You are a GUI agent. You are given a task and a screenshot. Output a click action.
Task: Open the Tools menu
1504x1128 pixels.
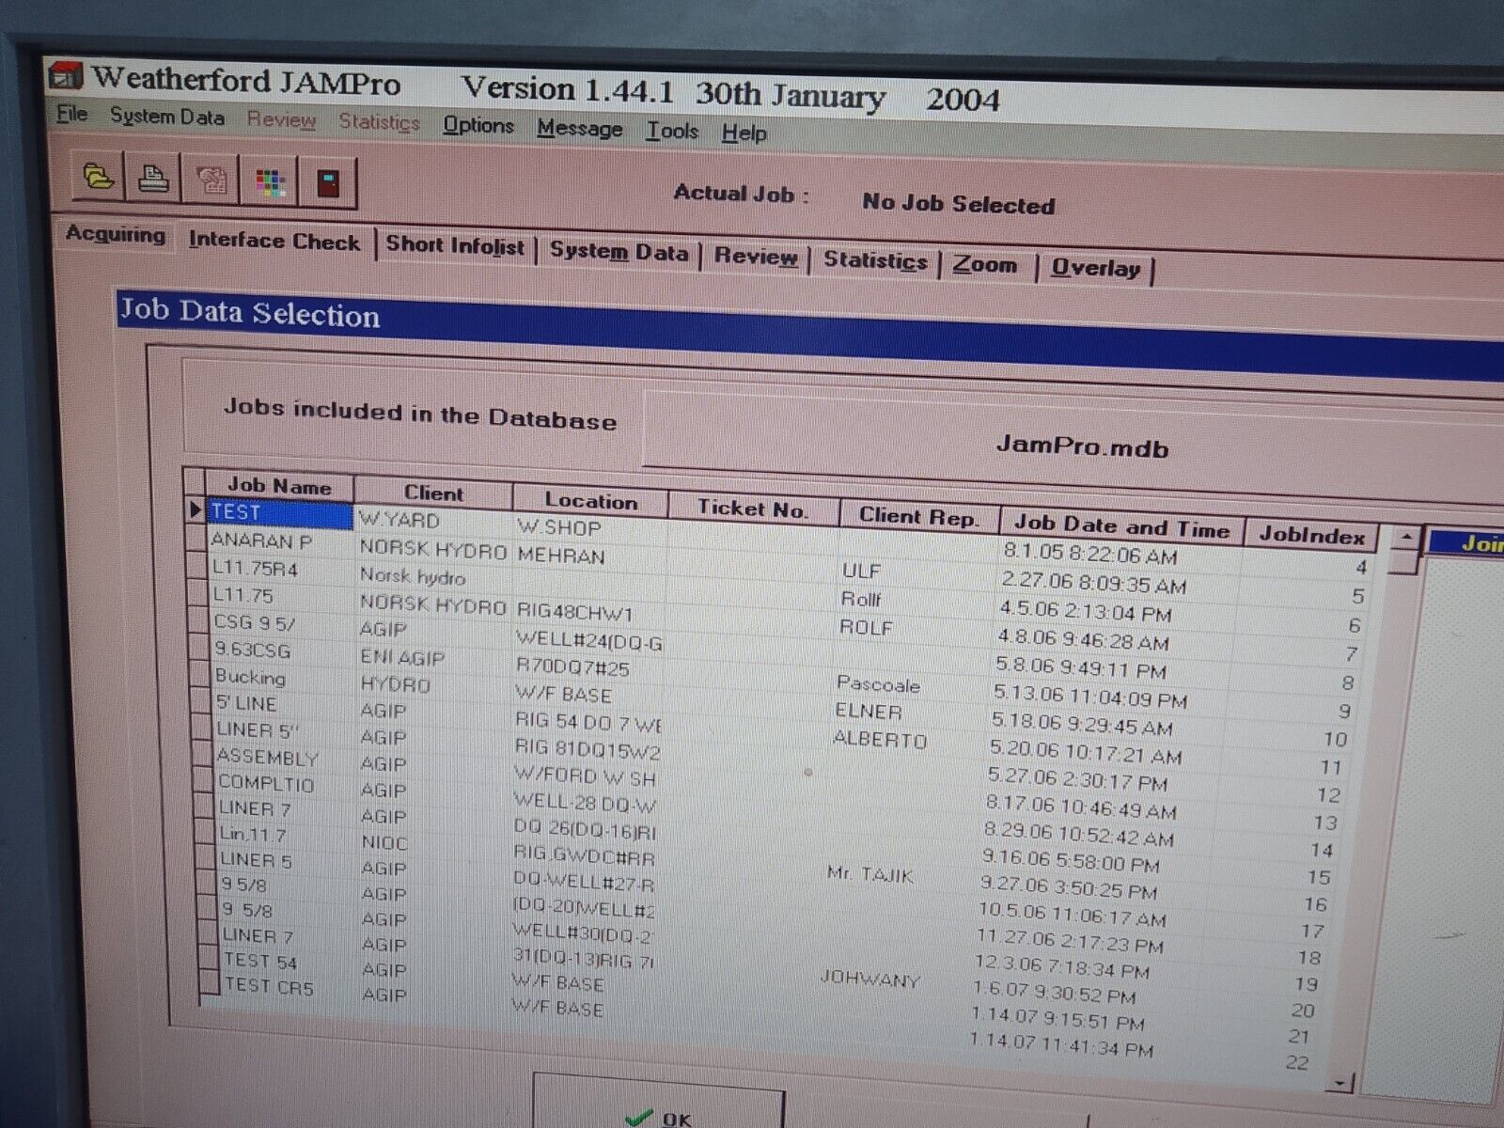click(671, 132)
